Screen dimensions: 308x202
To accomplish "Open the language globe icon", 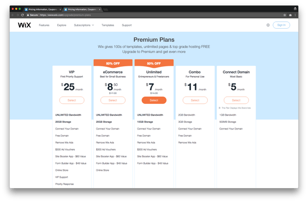I will pos(268,25).
